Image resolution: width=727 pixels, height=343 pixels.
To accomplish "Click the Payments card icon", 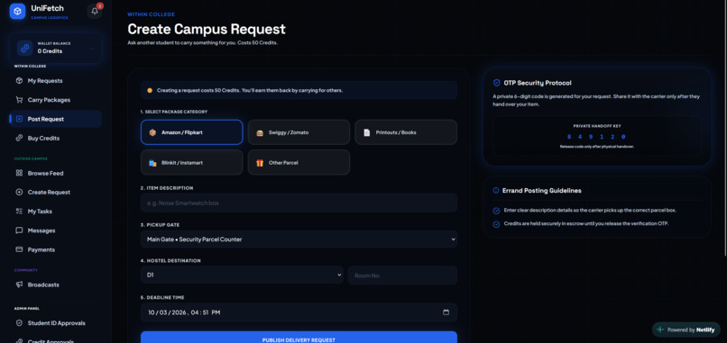I will [19, 249].
